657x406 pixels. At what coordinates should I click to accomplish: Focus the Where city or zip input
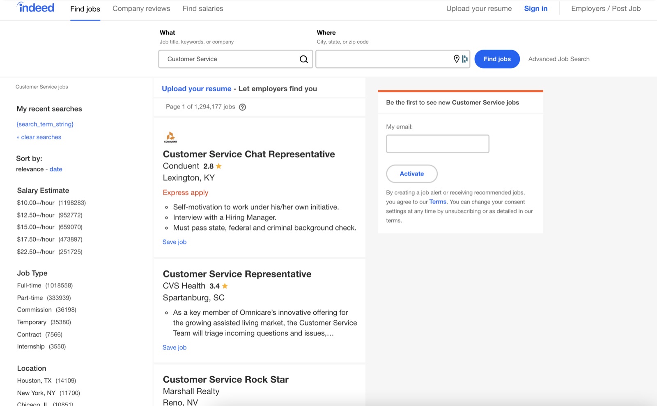(393, 59)
